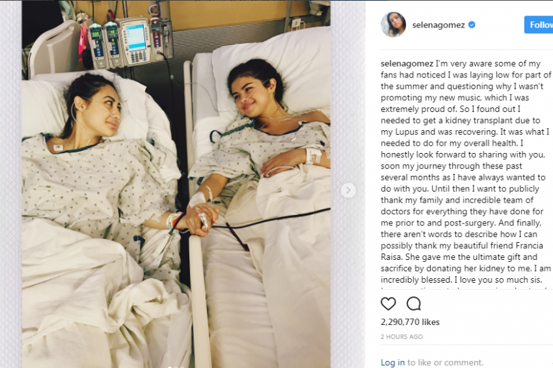The width and height of the screenshot is (553, 368).
Task: Click the partly hidden caption line at bottom
Action: tap(466, 289)
